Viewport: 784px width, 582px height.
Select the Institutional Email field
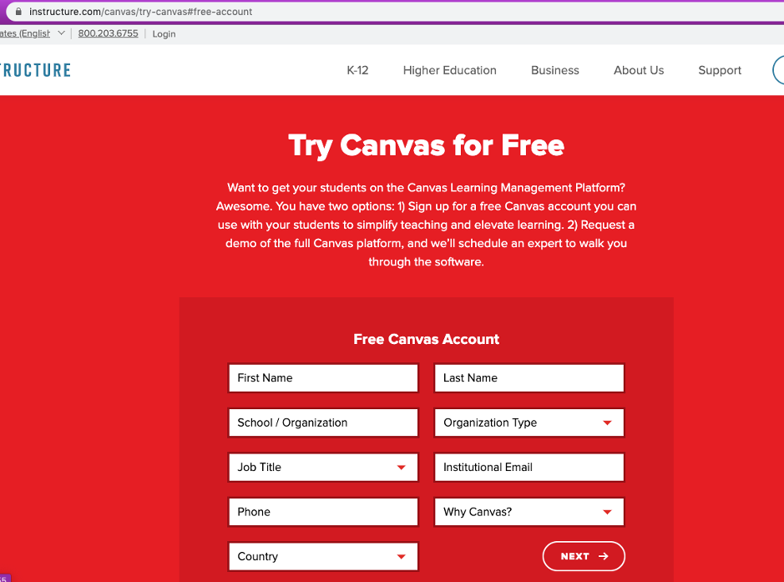pyautogui.click(x=529, y=467)
